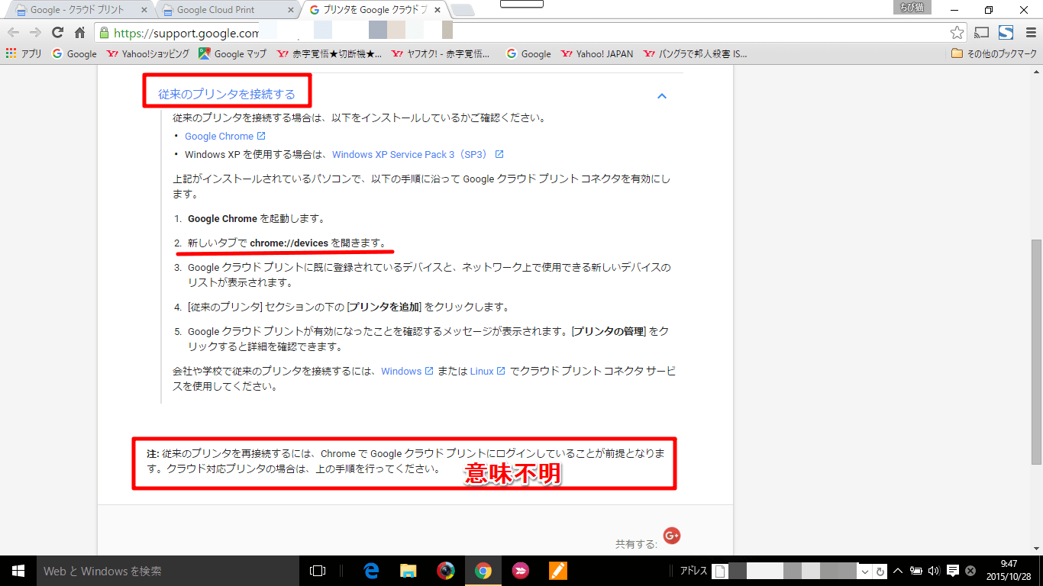
Task: Open the taskbar address dropdown arrow
Action: coord(865,572)
